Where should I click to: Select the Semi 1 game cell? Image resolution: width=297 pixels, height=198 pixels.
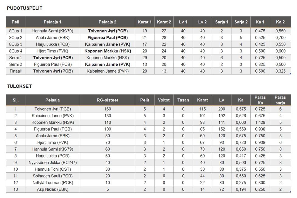pyautogui.click(x=16, y=58)
